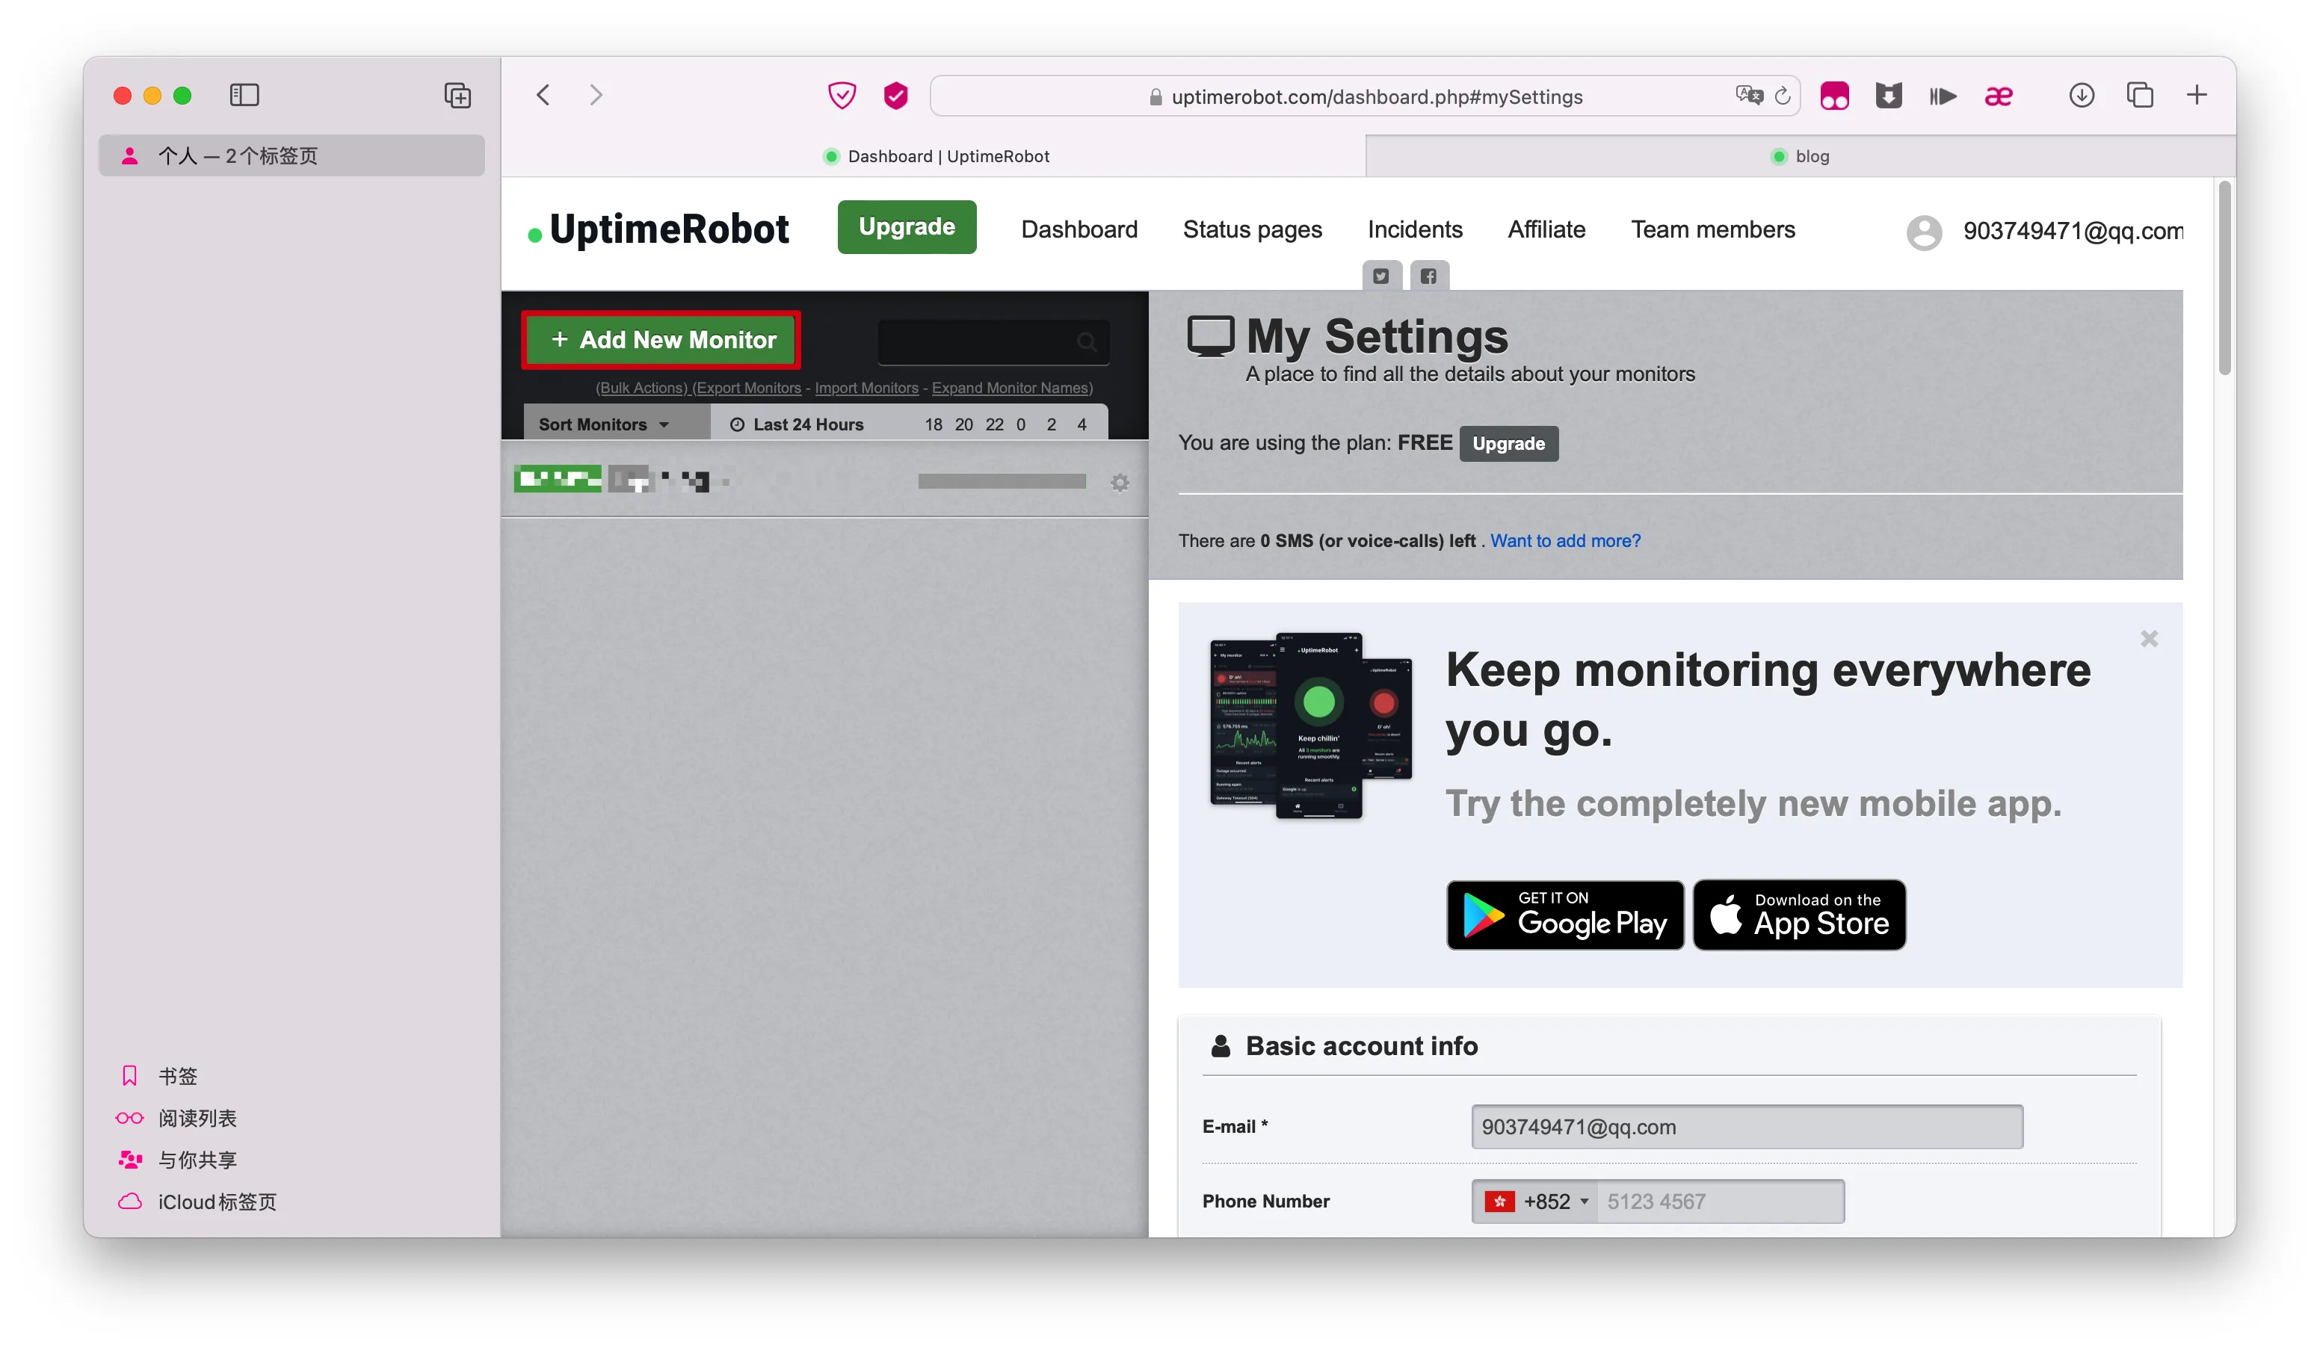
Task: Focus the Safari address bar
Action: pyautogui.click(x=1364, y=96)
